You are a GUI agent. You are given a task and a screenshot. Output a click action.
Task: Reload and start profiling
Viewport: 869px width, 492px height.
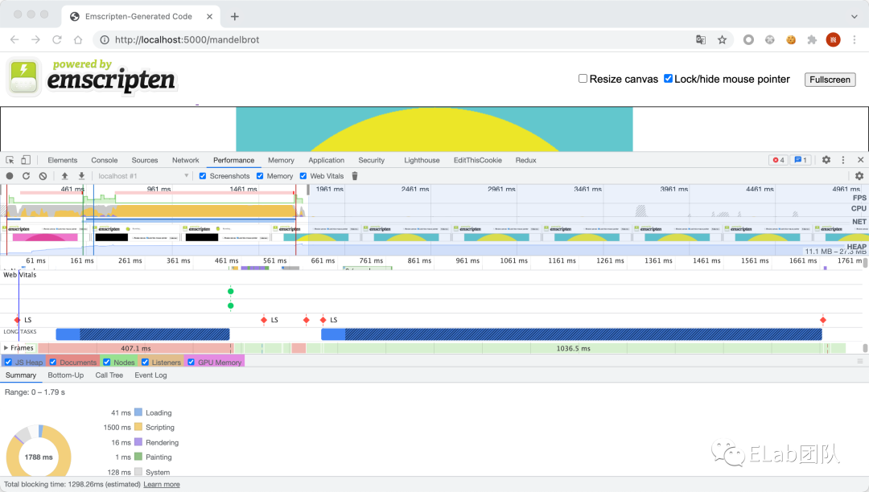click(26, 176)
